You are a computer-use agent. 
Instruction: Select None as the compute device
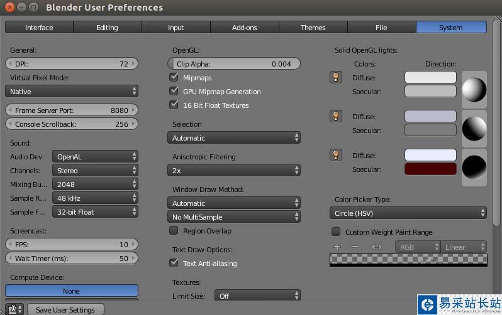coord(71,291)
